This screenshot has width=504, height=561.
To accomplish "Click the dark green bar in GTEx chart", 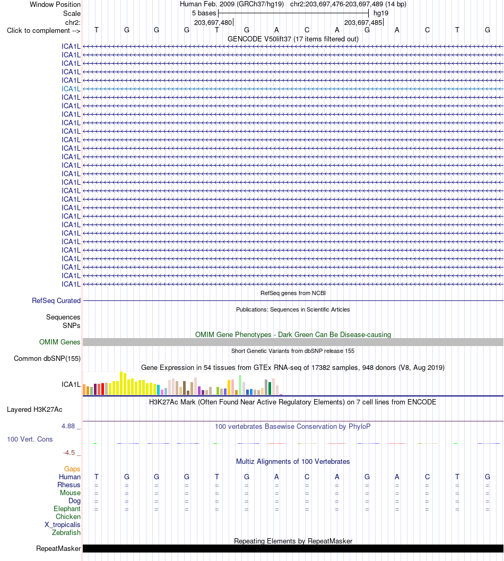I will [270, 389].
